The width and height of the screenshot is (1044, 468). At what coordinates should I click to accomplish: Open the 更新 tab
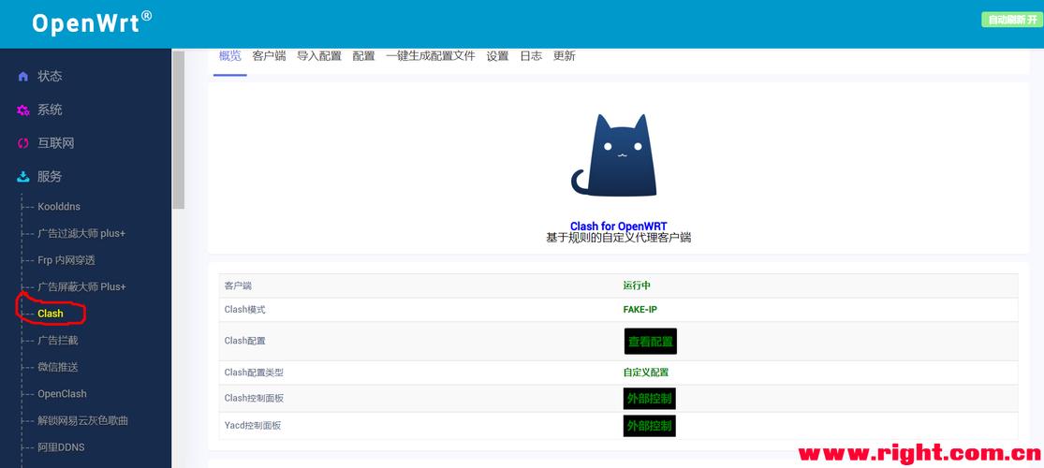(564, 56)
